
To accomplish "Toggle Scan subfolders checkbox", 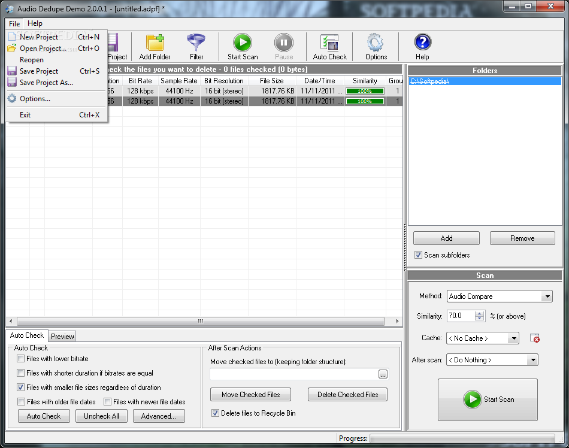I will point(418,255).
